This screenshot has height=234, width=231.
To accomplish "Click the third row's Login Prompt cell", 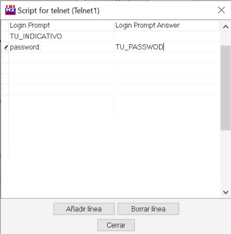I will pos(61,58).
